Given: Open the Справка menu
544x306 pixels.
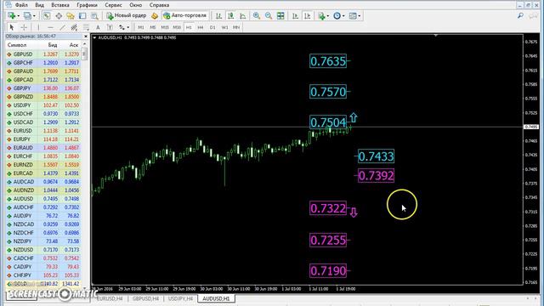Looking at the screenshot, I should click(159, 5).
